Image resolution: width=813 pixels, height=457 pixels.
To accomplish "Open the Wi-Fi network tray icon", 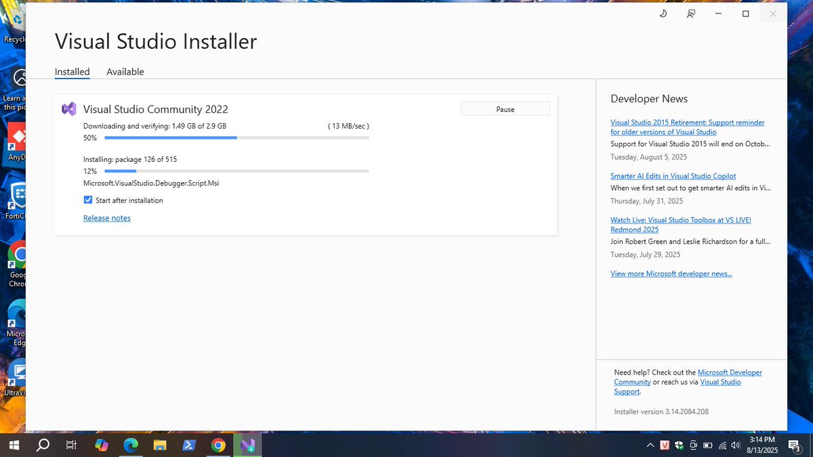I will tap(722, 445).
